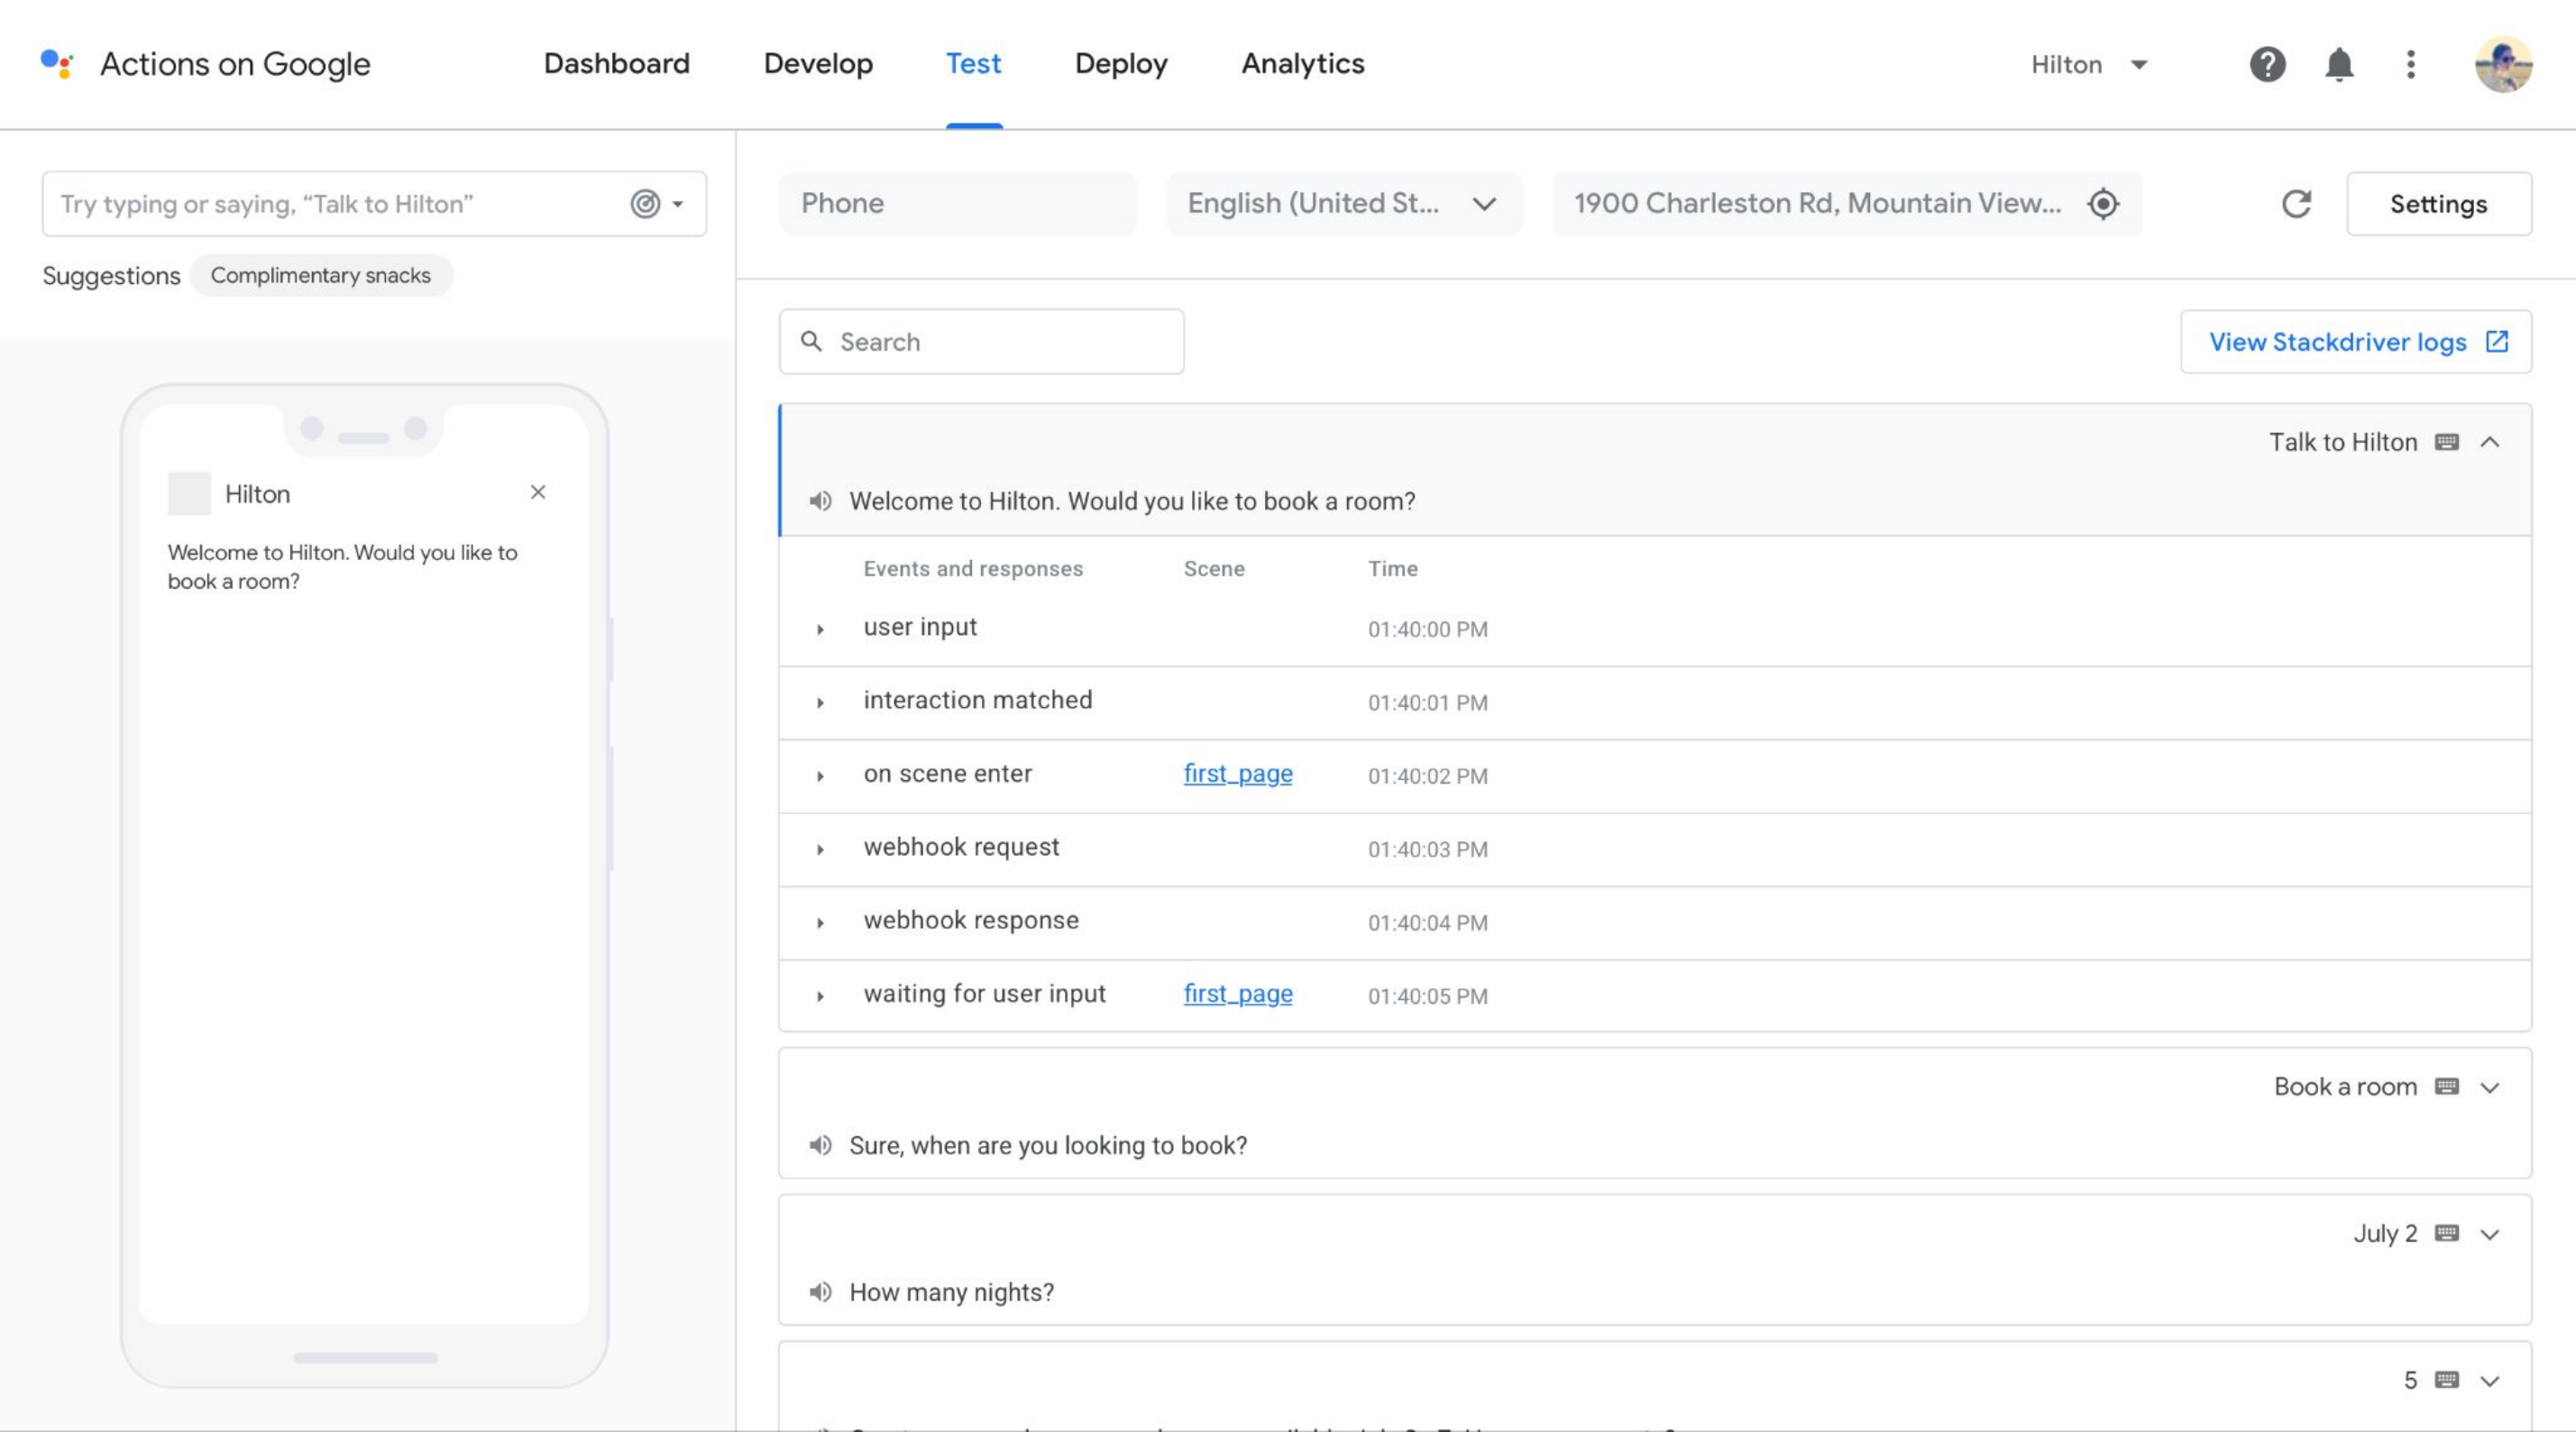Close the Hilton card in phone preview
Image resolution: width=2576 pixels, height=1432 pixels.
click(538, 492)
